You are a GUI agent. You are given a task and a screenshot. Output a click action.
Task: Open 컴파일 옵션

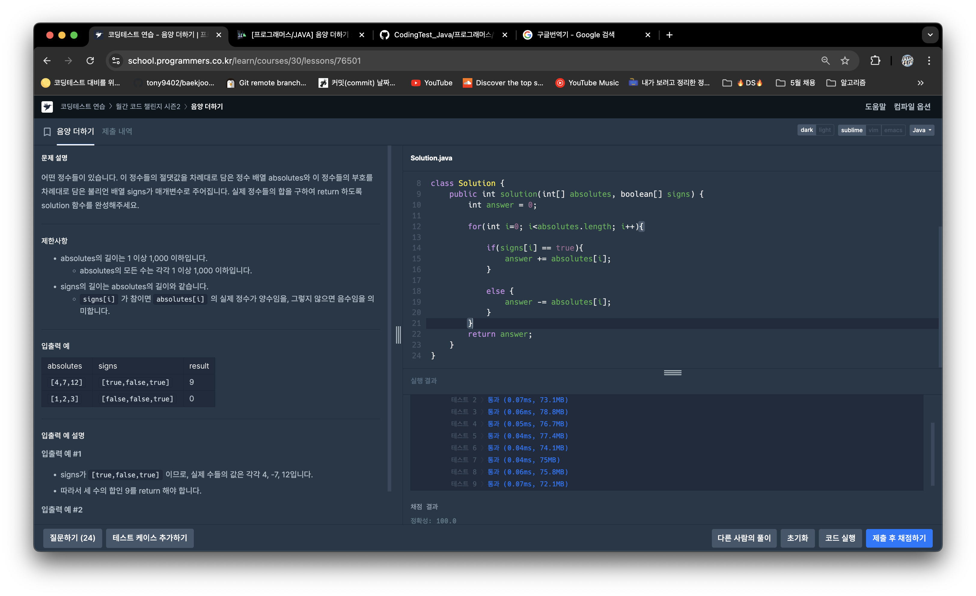pos(912,107)
